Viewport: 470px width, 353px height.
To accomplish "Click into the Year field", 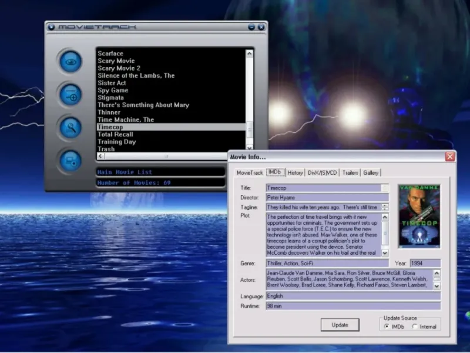I will tap(425, 263).
